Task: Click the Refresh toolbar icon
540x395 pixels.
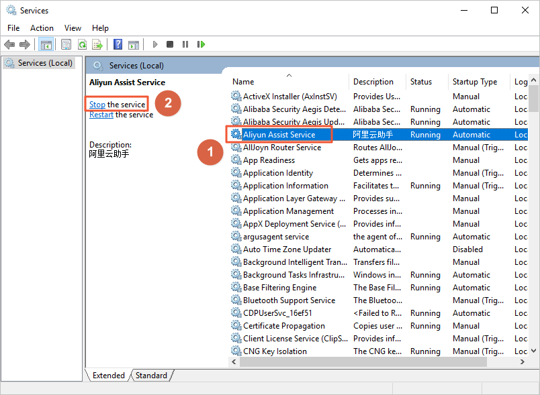Action: coord(83,44)
